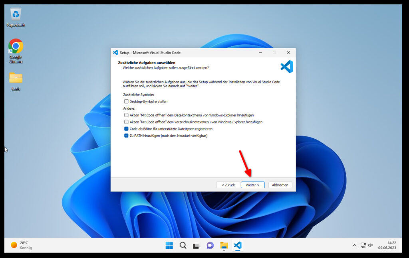Open File Explorer from the taskbar
The image size is (409, 258).
tap(224, 245)
